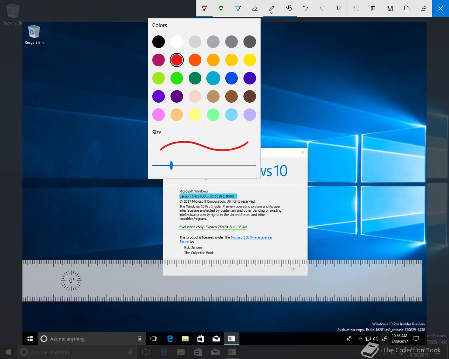This screenshot has width=449, height=359.
Task: Choose the eraser tool
Action: pyautogui.click(x=255, y=8)
